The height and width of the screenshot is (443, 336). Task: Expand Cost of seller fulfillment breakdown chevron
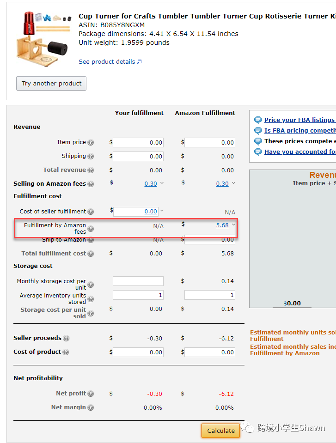[162, 211]
